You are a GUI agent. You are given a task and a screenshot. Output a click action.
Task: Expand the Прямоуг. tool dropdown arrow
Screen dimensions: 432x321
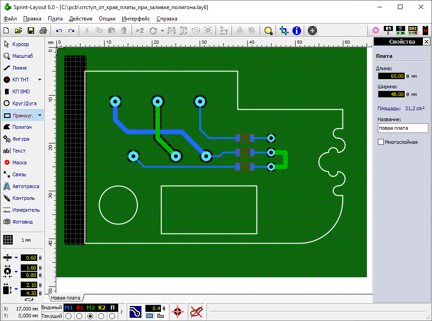click(40, 115)
